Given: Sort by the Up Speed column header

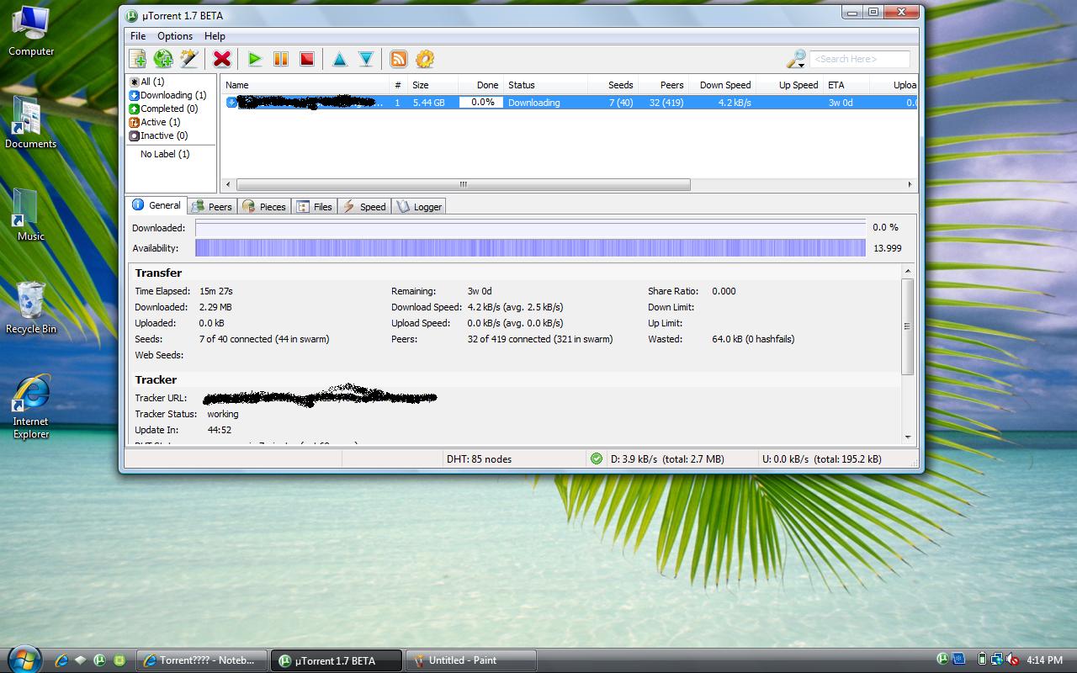Looking at the screenshot, I should tap(789, 85).
